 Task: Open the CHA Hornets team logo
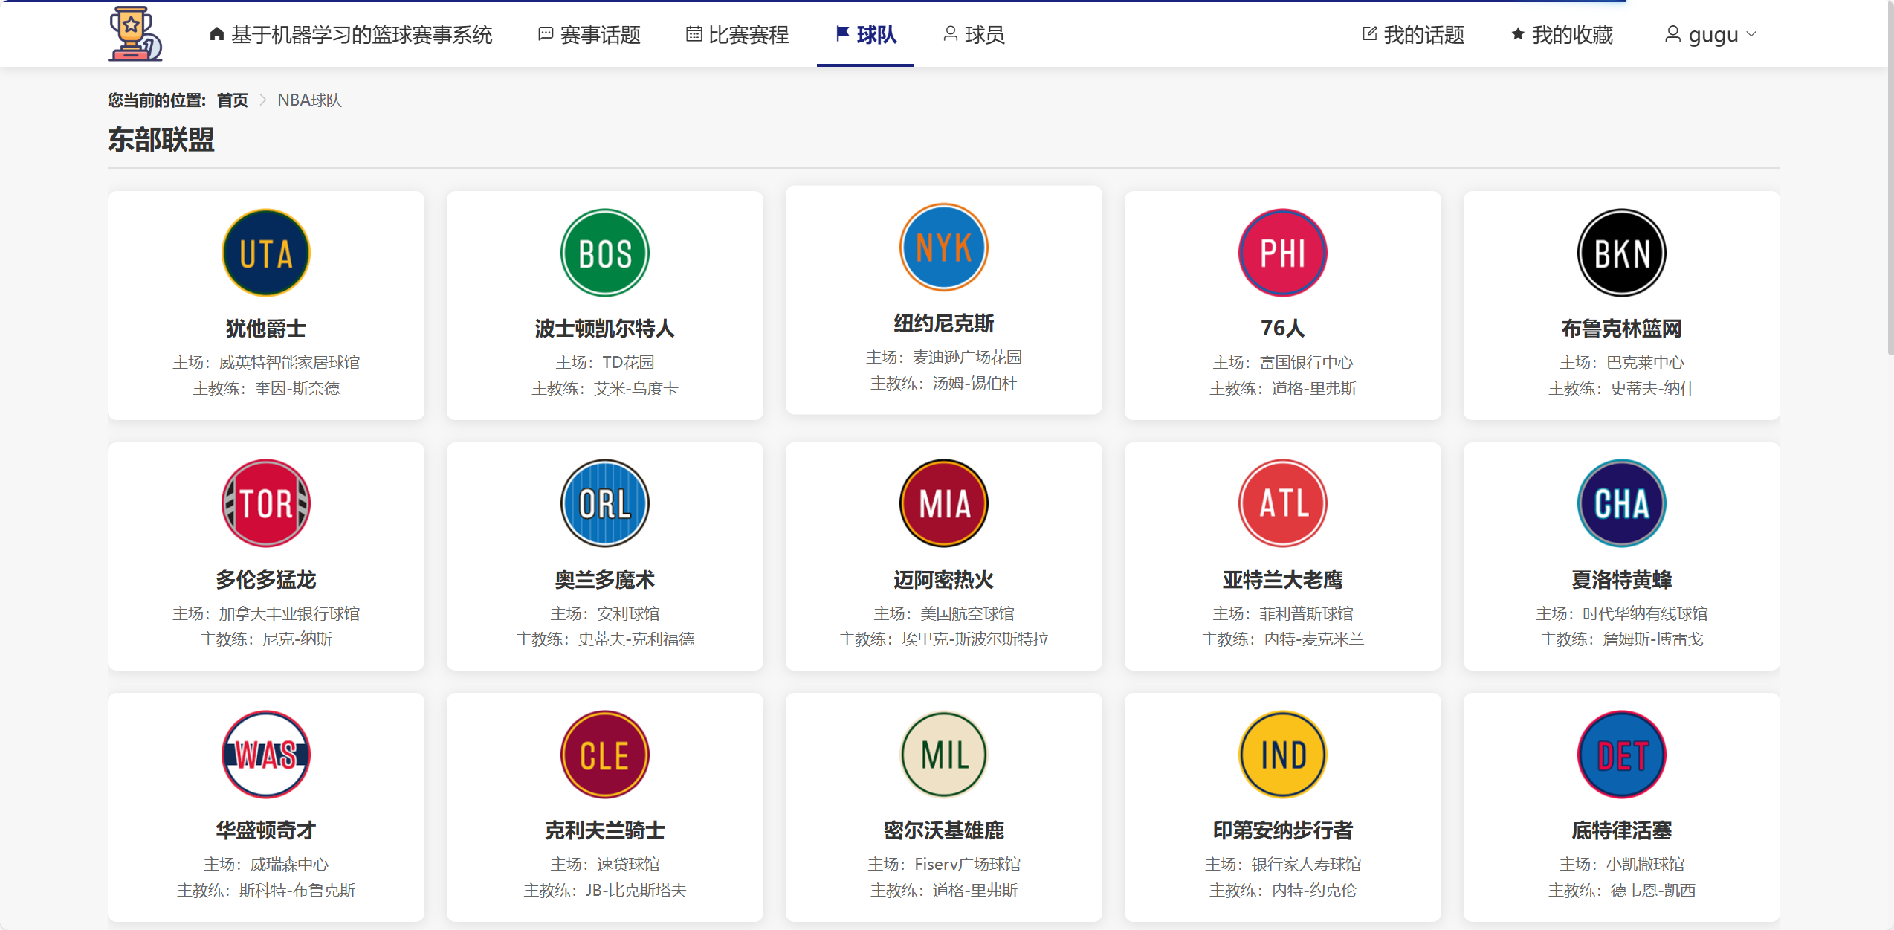[1622, 503]
